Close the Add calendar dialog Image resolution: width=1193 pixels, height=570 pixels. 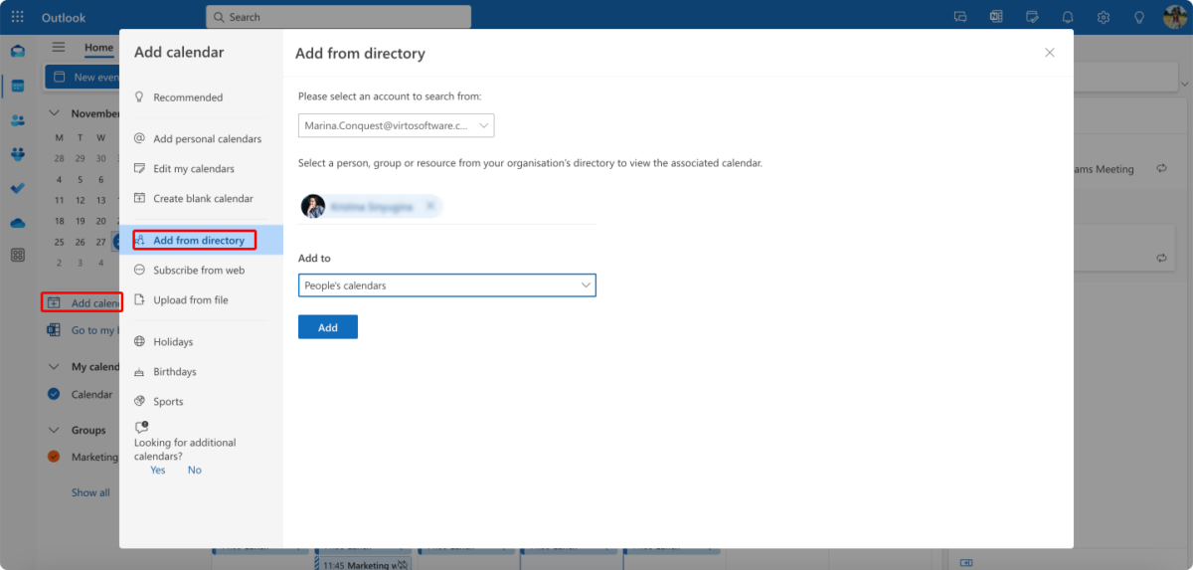[1049, 53]
